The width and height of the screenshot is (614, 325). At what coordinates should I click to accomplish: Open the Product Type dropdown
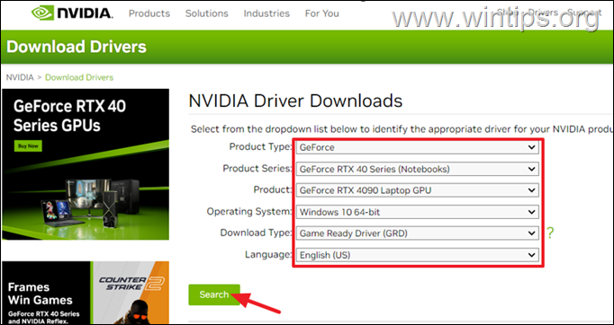pos(418,147)
